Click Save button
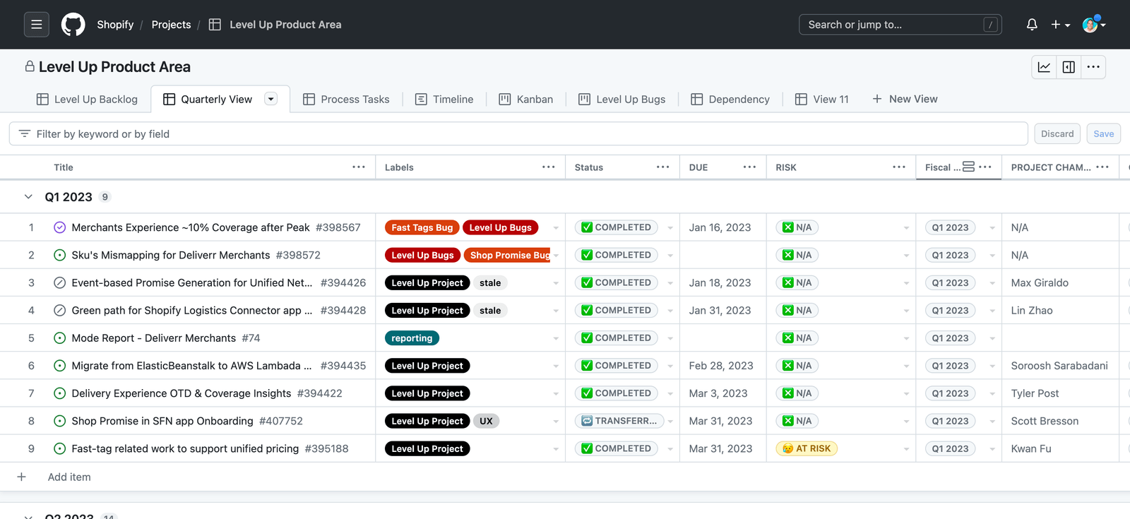1130x519 pixels. pyautogui.click(x=1103, y=133)
